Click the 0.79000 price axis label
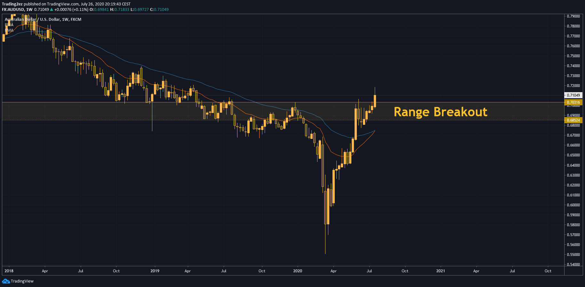585x287 pixels. click(x=573, y=16)
